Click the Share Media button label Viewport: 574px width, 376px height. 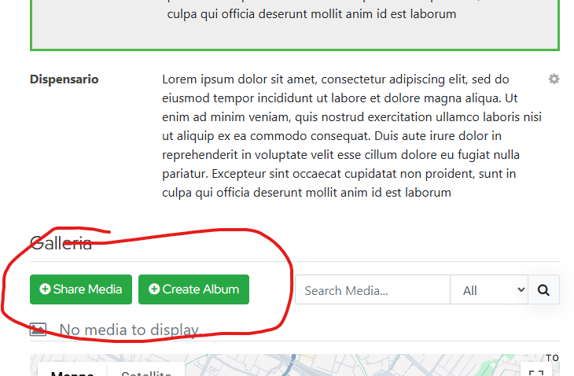[x=87, y=289]
